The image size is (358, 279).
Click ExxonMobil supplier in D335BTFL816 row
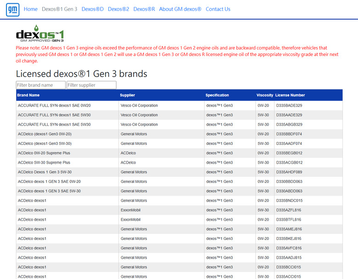131,220
